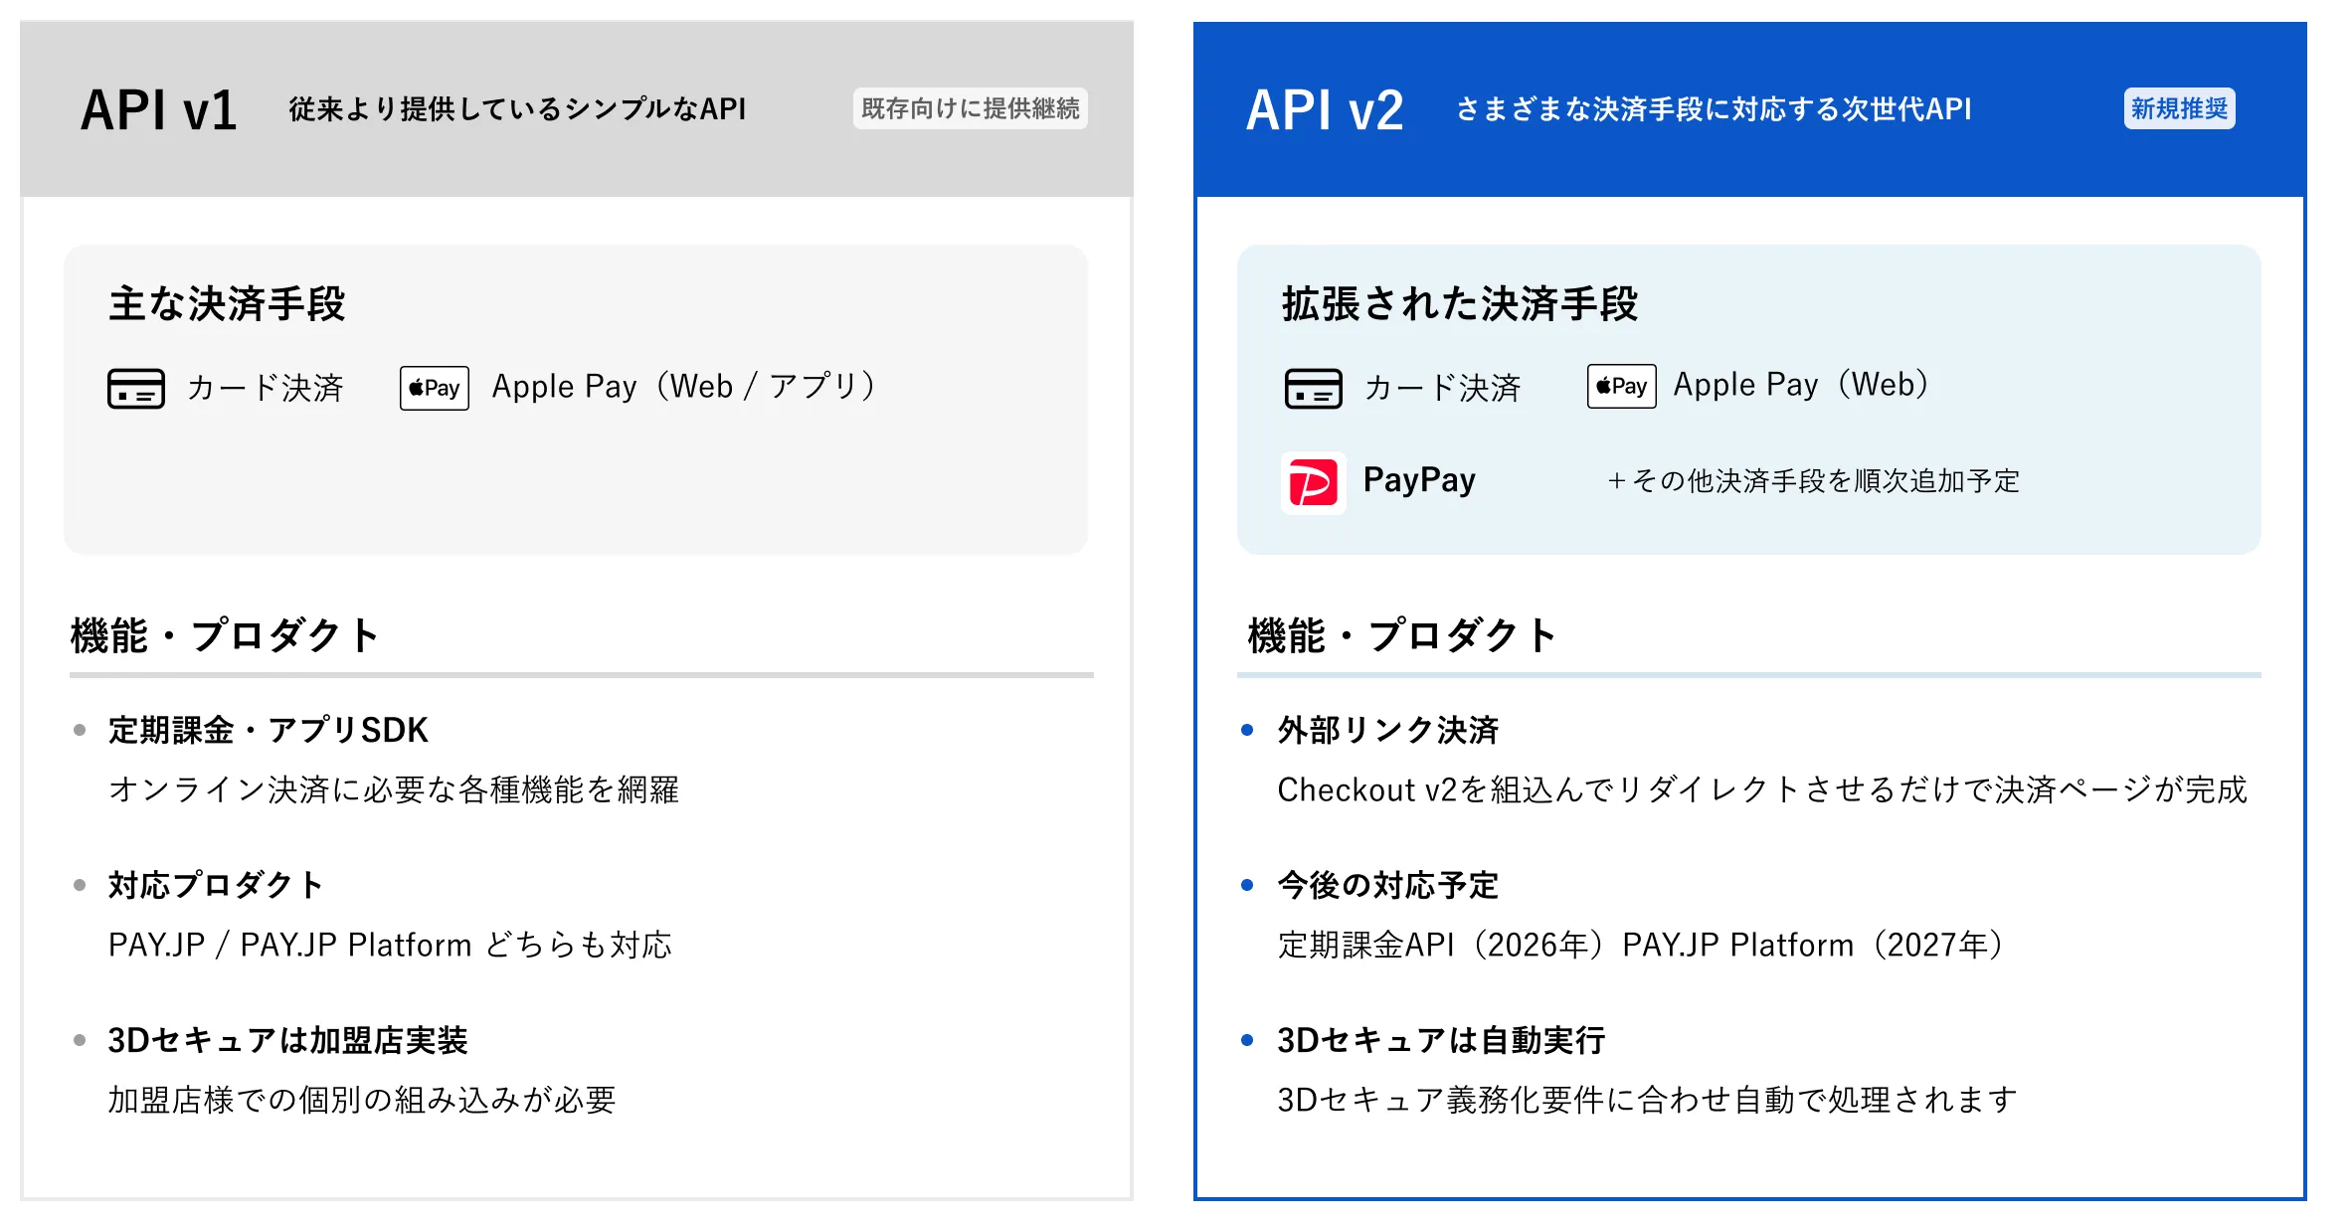
Task: Click the 今後の対応予定 heading
Action: tap(1387, 885)
